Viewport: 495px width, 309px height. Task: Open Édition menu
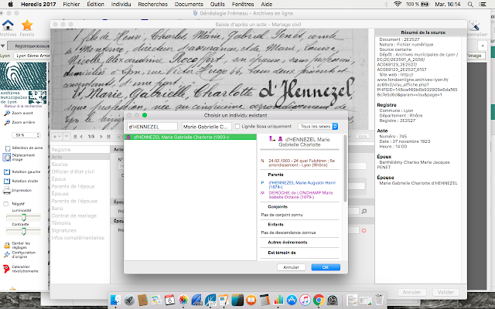point(95,5)
